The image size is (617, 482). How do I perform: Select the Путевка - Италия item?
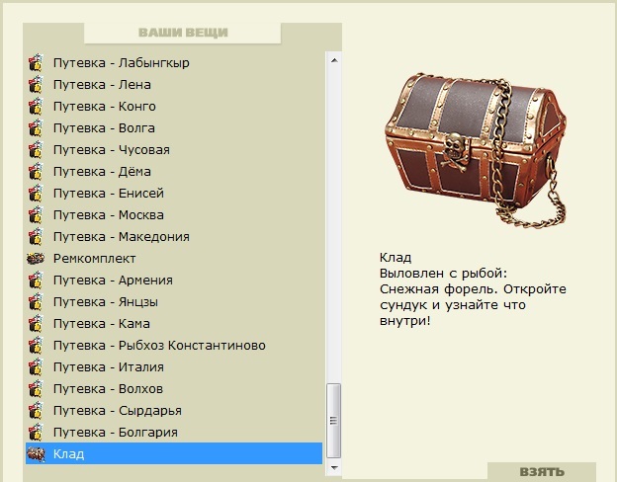click(x=174, y=367)
